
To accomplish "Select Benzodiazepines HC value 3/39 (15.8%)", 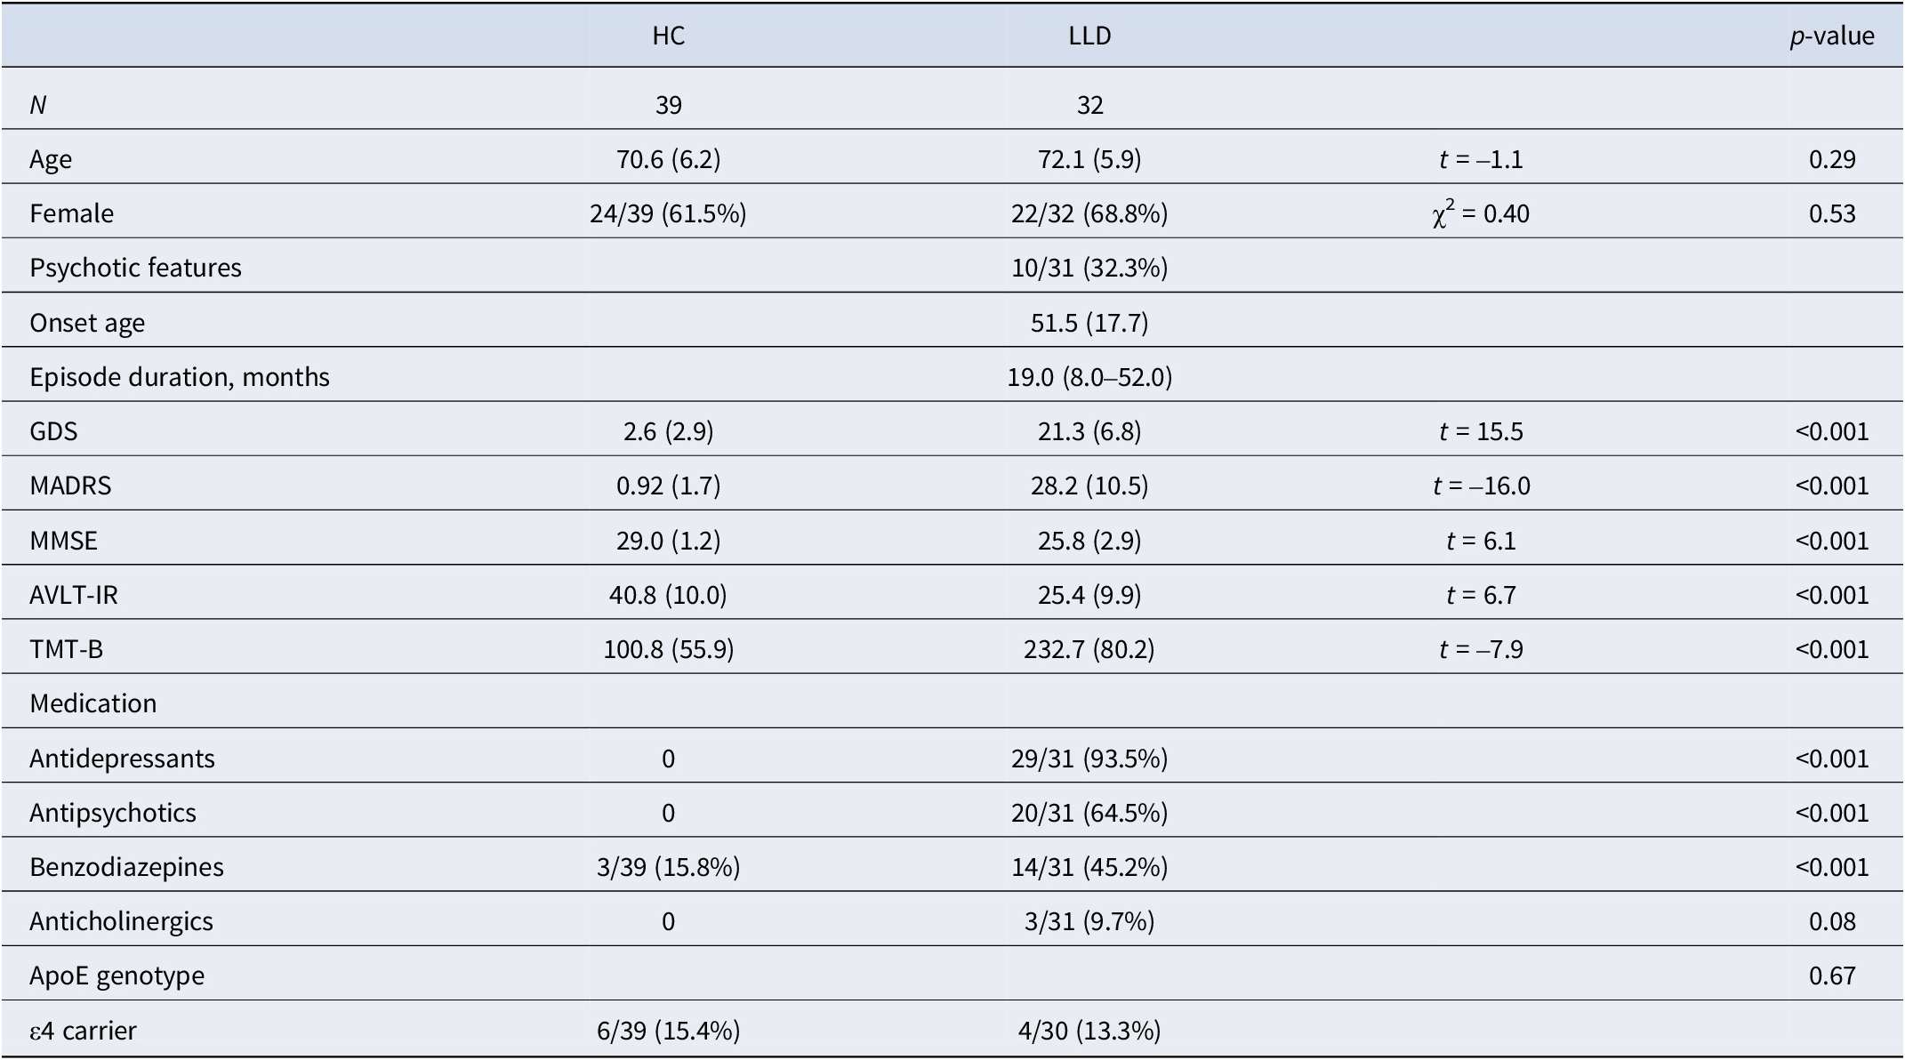I will [668, 867].
